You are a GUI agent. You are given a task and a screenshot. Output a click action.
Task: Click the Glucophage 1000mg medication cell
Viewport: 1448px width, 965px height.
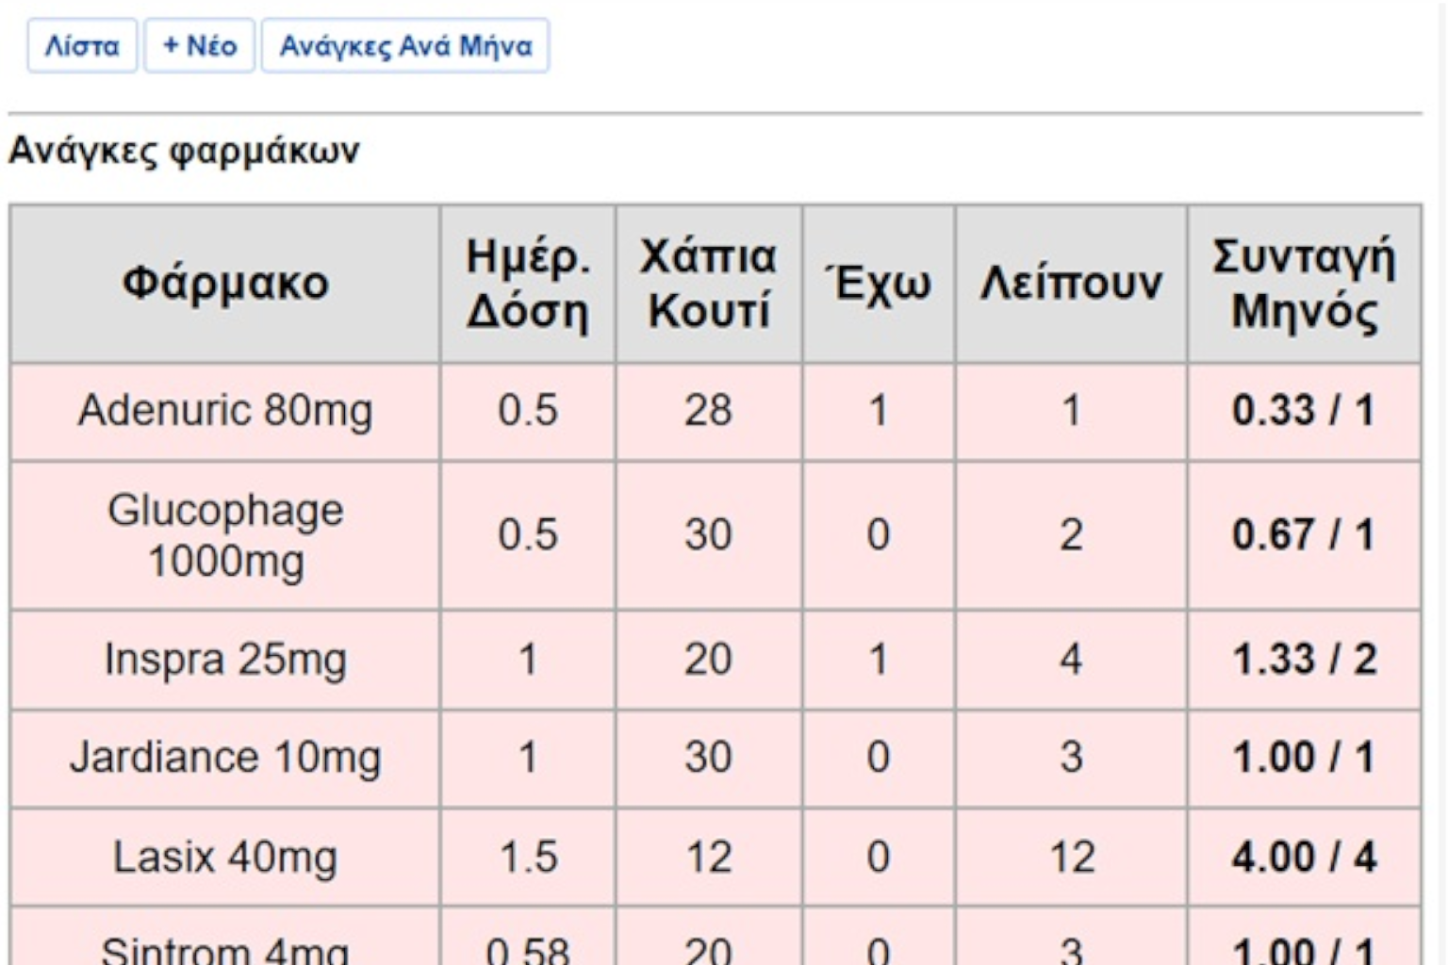point(225,535)
